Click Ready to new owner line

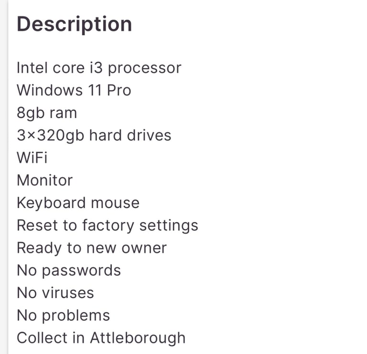coord(92,248)
